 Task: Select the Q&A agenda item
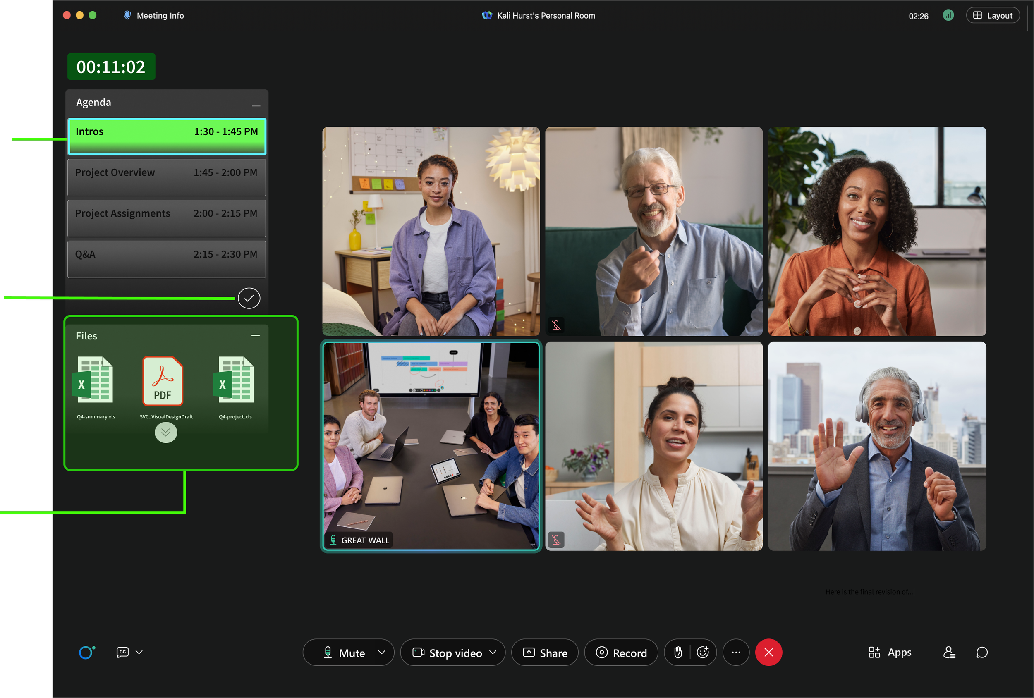click(166, 259)
